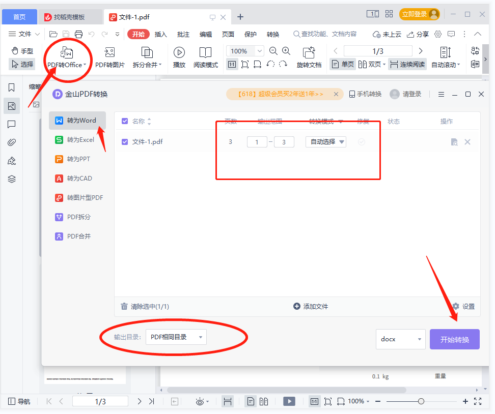Image resolution: width=495 pixels, height=414 pixels.
Task: Switch to the 编辑 ribbon tab
Action: (206, 34)
